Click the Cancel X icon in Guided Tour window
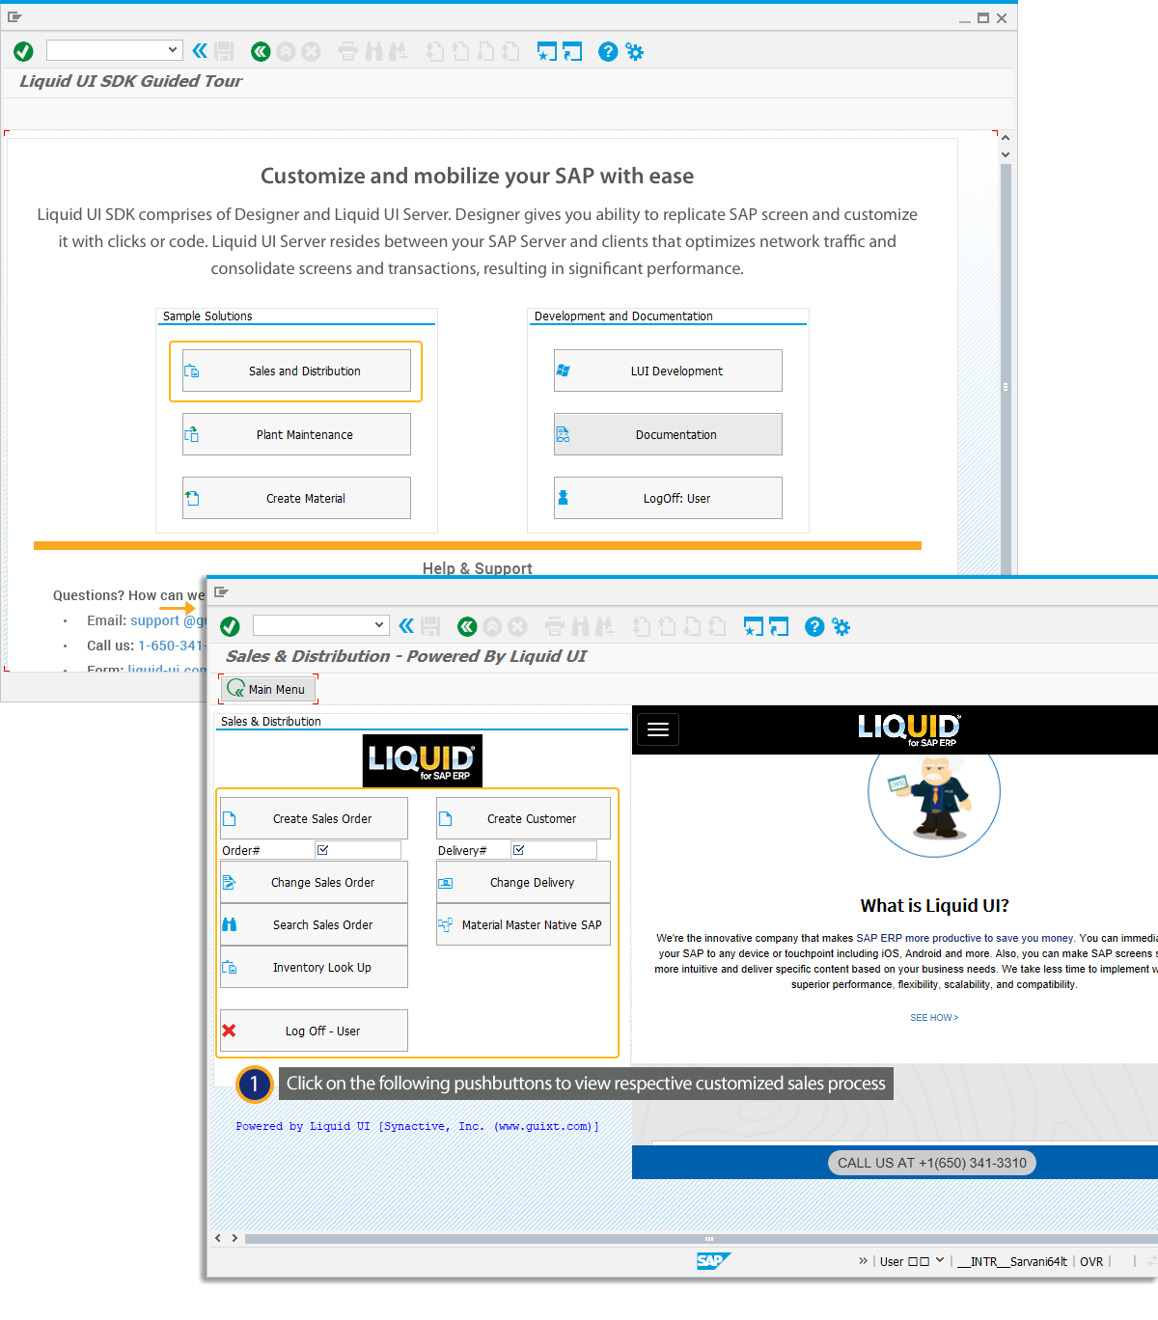The image size is (1158, 1320). pos(311,51)
